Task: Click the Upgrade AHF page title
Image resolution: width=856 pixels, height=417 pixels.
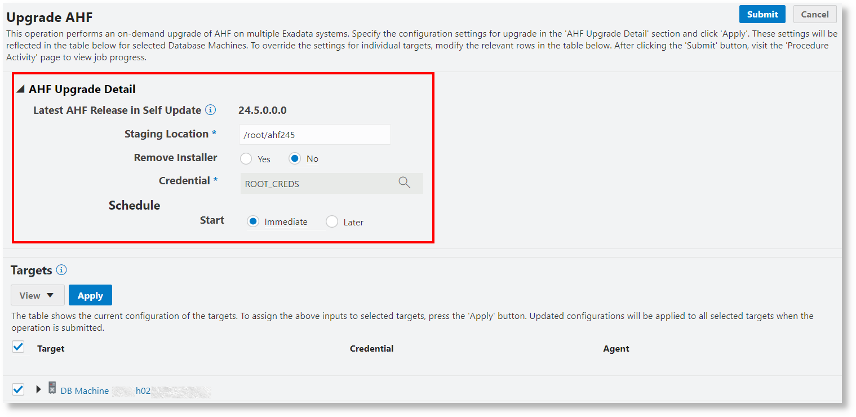Action: (50, 17)
